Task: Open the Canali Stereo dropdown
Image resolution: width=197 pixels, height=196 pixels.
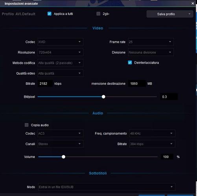Action: click(x=60, y=144)
